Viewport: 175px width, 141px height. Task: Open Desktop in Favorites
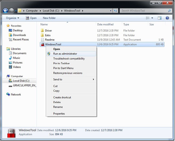pos(16,30)
